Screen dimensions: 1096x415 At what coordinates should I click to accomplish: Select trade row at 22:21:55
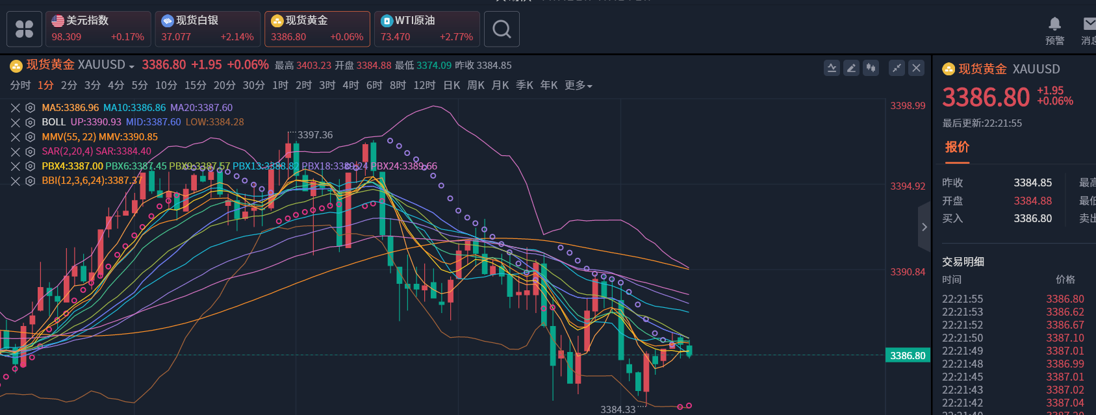(x=1013, y=299)
